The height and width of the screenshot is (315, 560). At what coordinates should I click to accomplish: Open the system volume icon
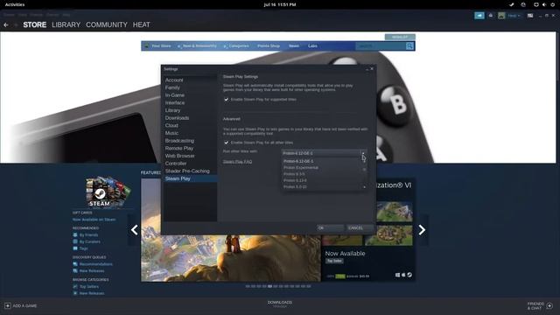[544, 4]
